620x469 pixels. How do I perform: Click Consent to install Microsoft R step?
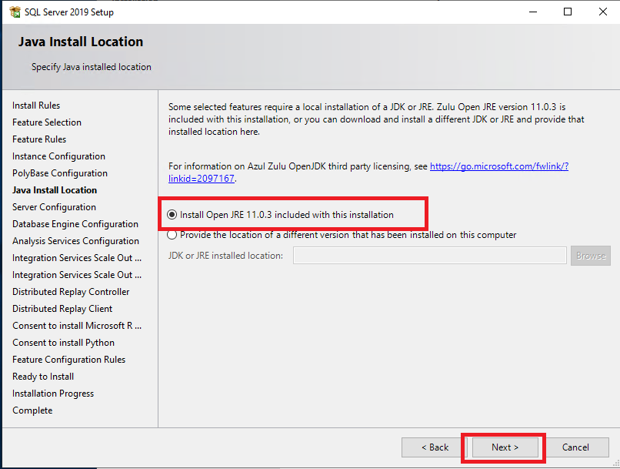point(77,326)
